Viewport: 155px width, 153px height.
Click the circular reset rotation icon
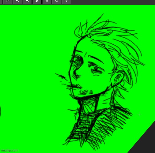coord(57,2)
